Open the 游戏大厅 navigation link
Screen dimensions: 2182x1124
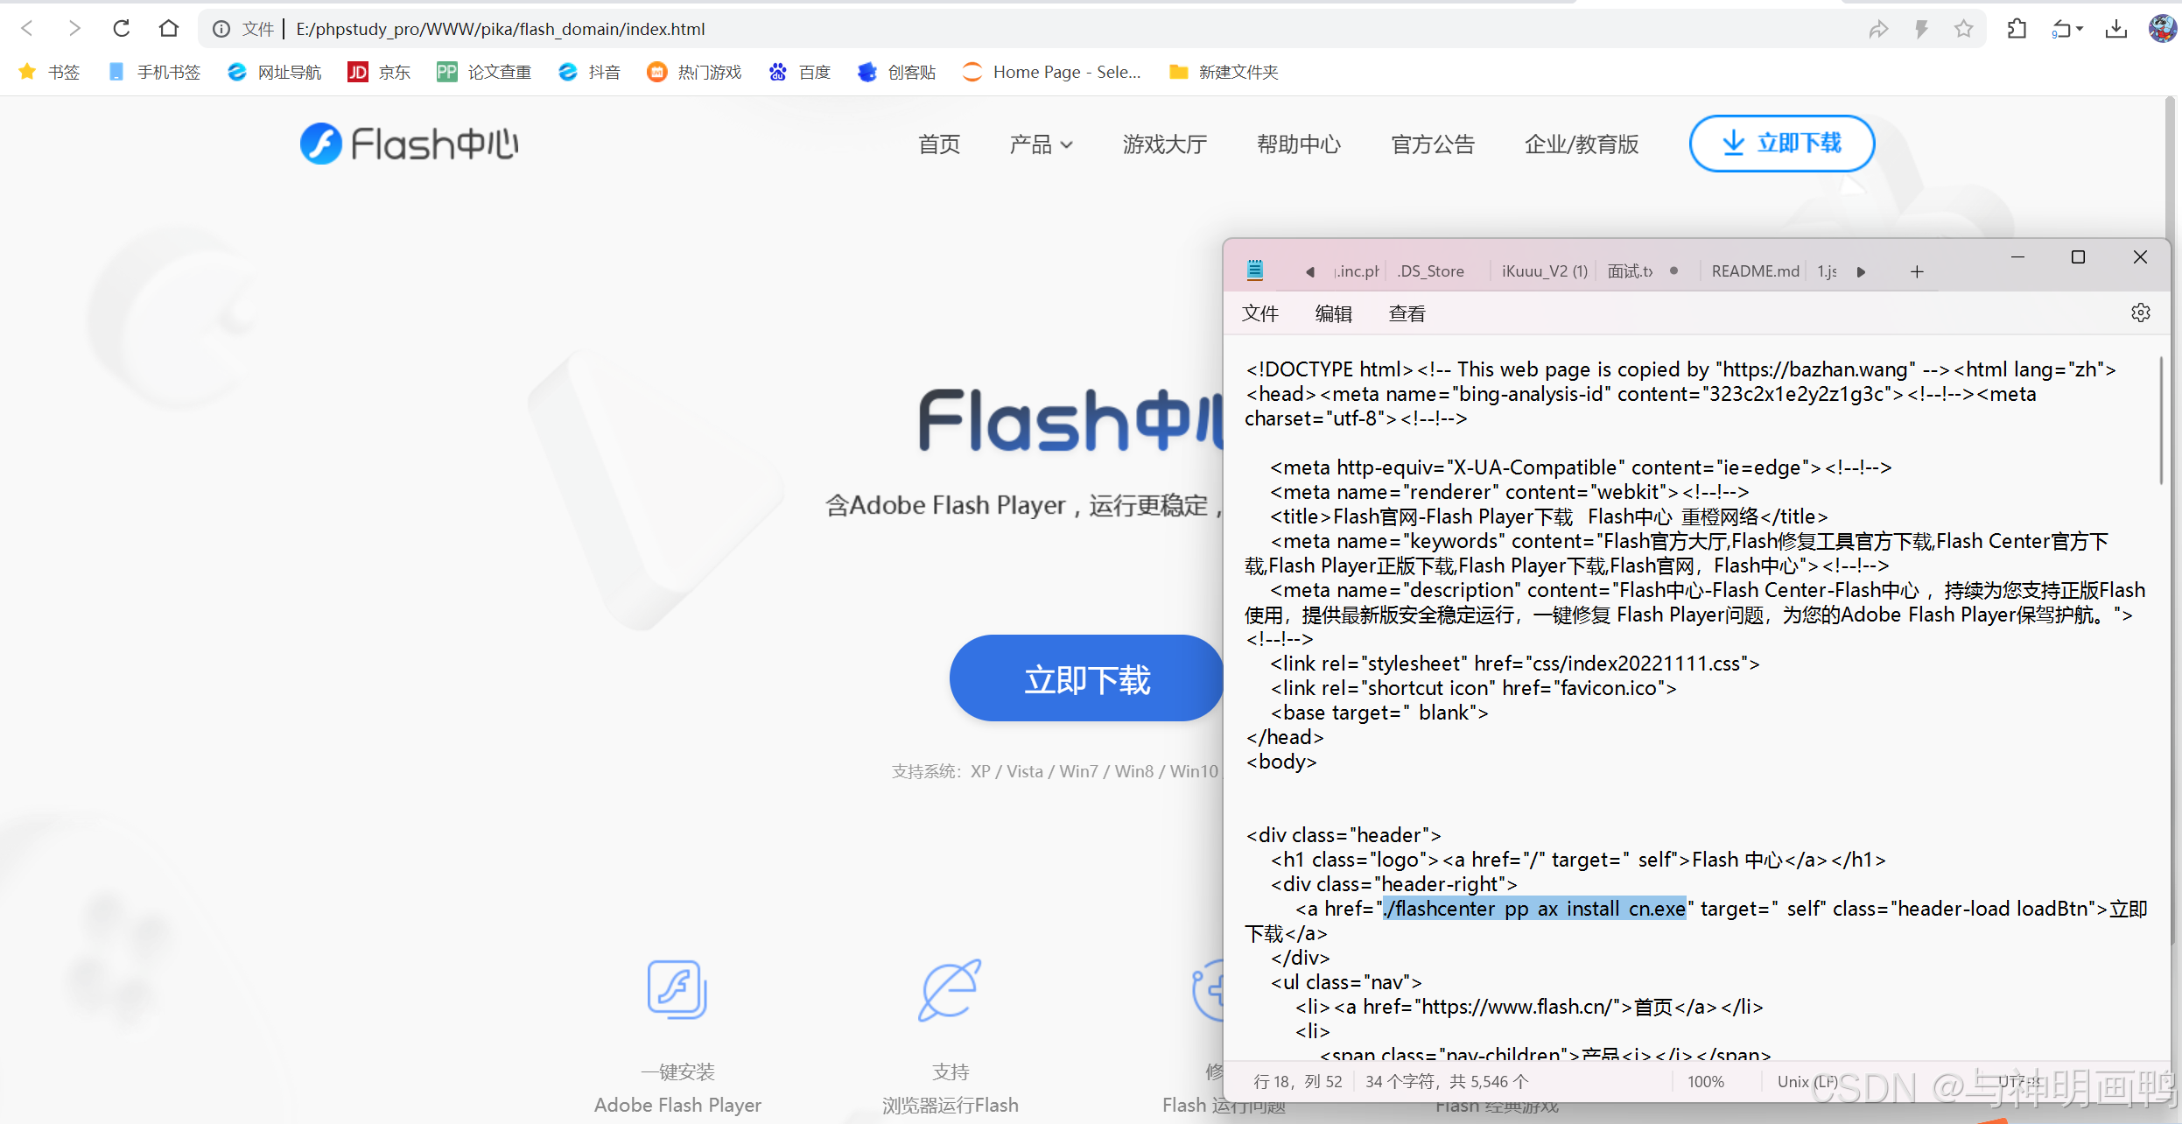[1165, 144]
